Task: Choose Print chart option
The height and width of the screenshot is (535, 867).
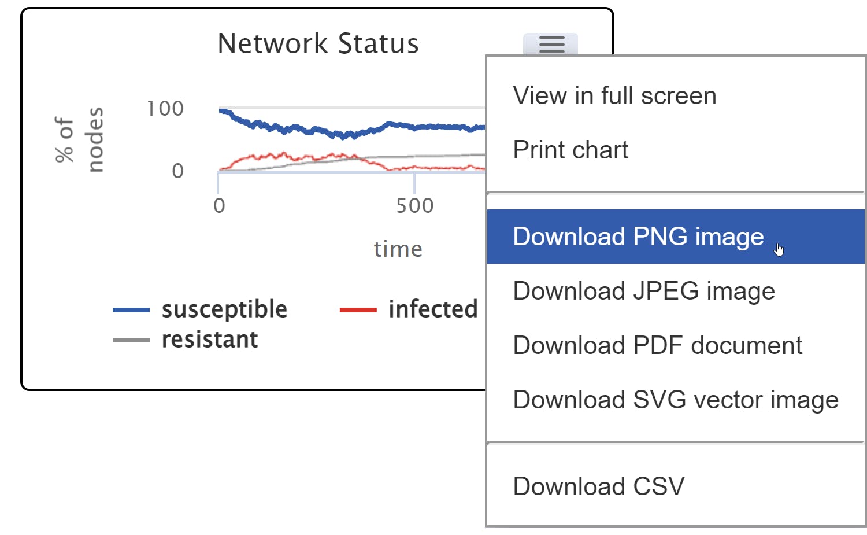Action: pyautogui.click(x=570, y=150)
